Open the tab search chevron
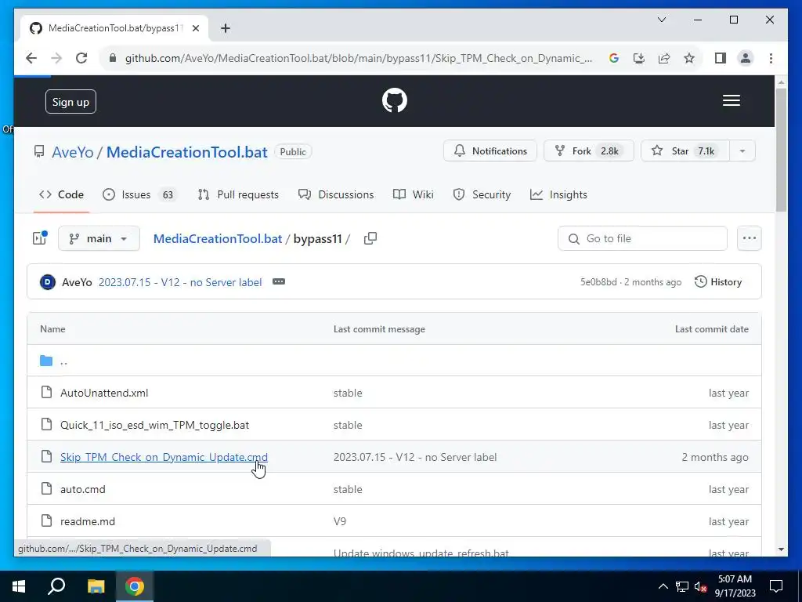 pos(661,20)
